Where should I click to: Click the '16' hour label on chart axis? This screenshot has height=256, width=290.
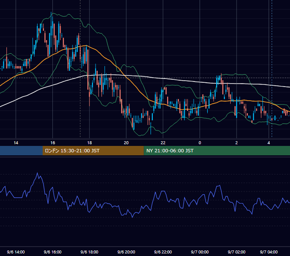[x=53, y=143]
